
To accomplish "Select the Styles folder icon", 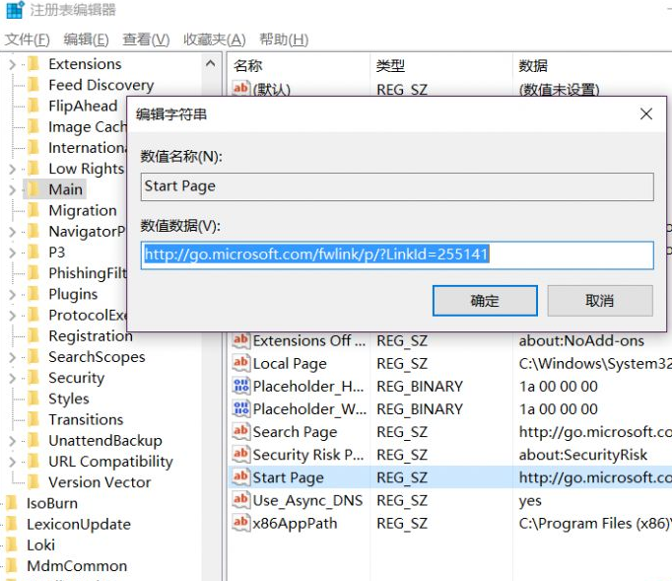I will click(x=34, y=399).
